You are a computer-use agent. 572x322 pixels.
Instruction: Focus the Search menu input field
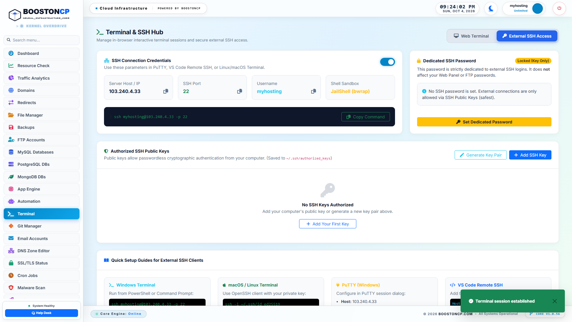point(41,40)
